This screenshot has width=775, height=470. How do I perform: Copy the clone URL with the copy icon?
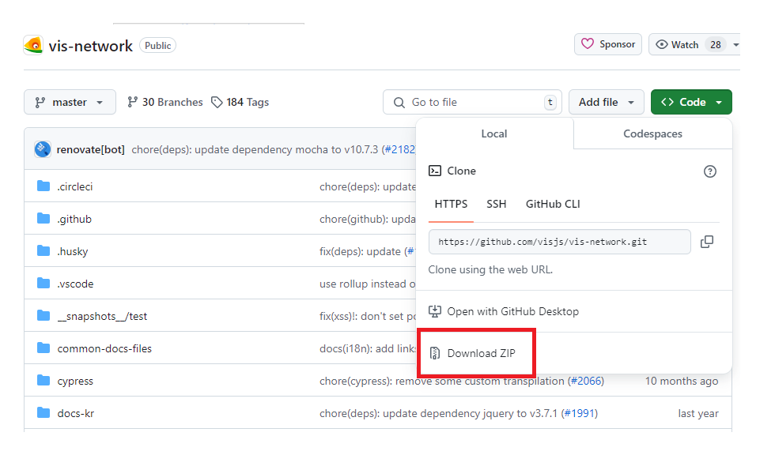(x=707, y=242)
